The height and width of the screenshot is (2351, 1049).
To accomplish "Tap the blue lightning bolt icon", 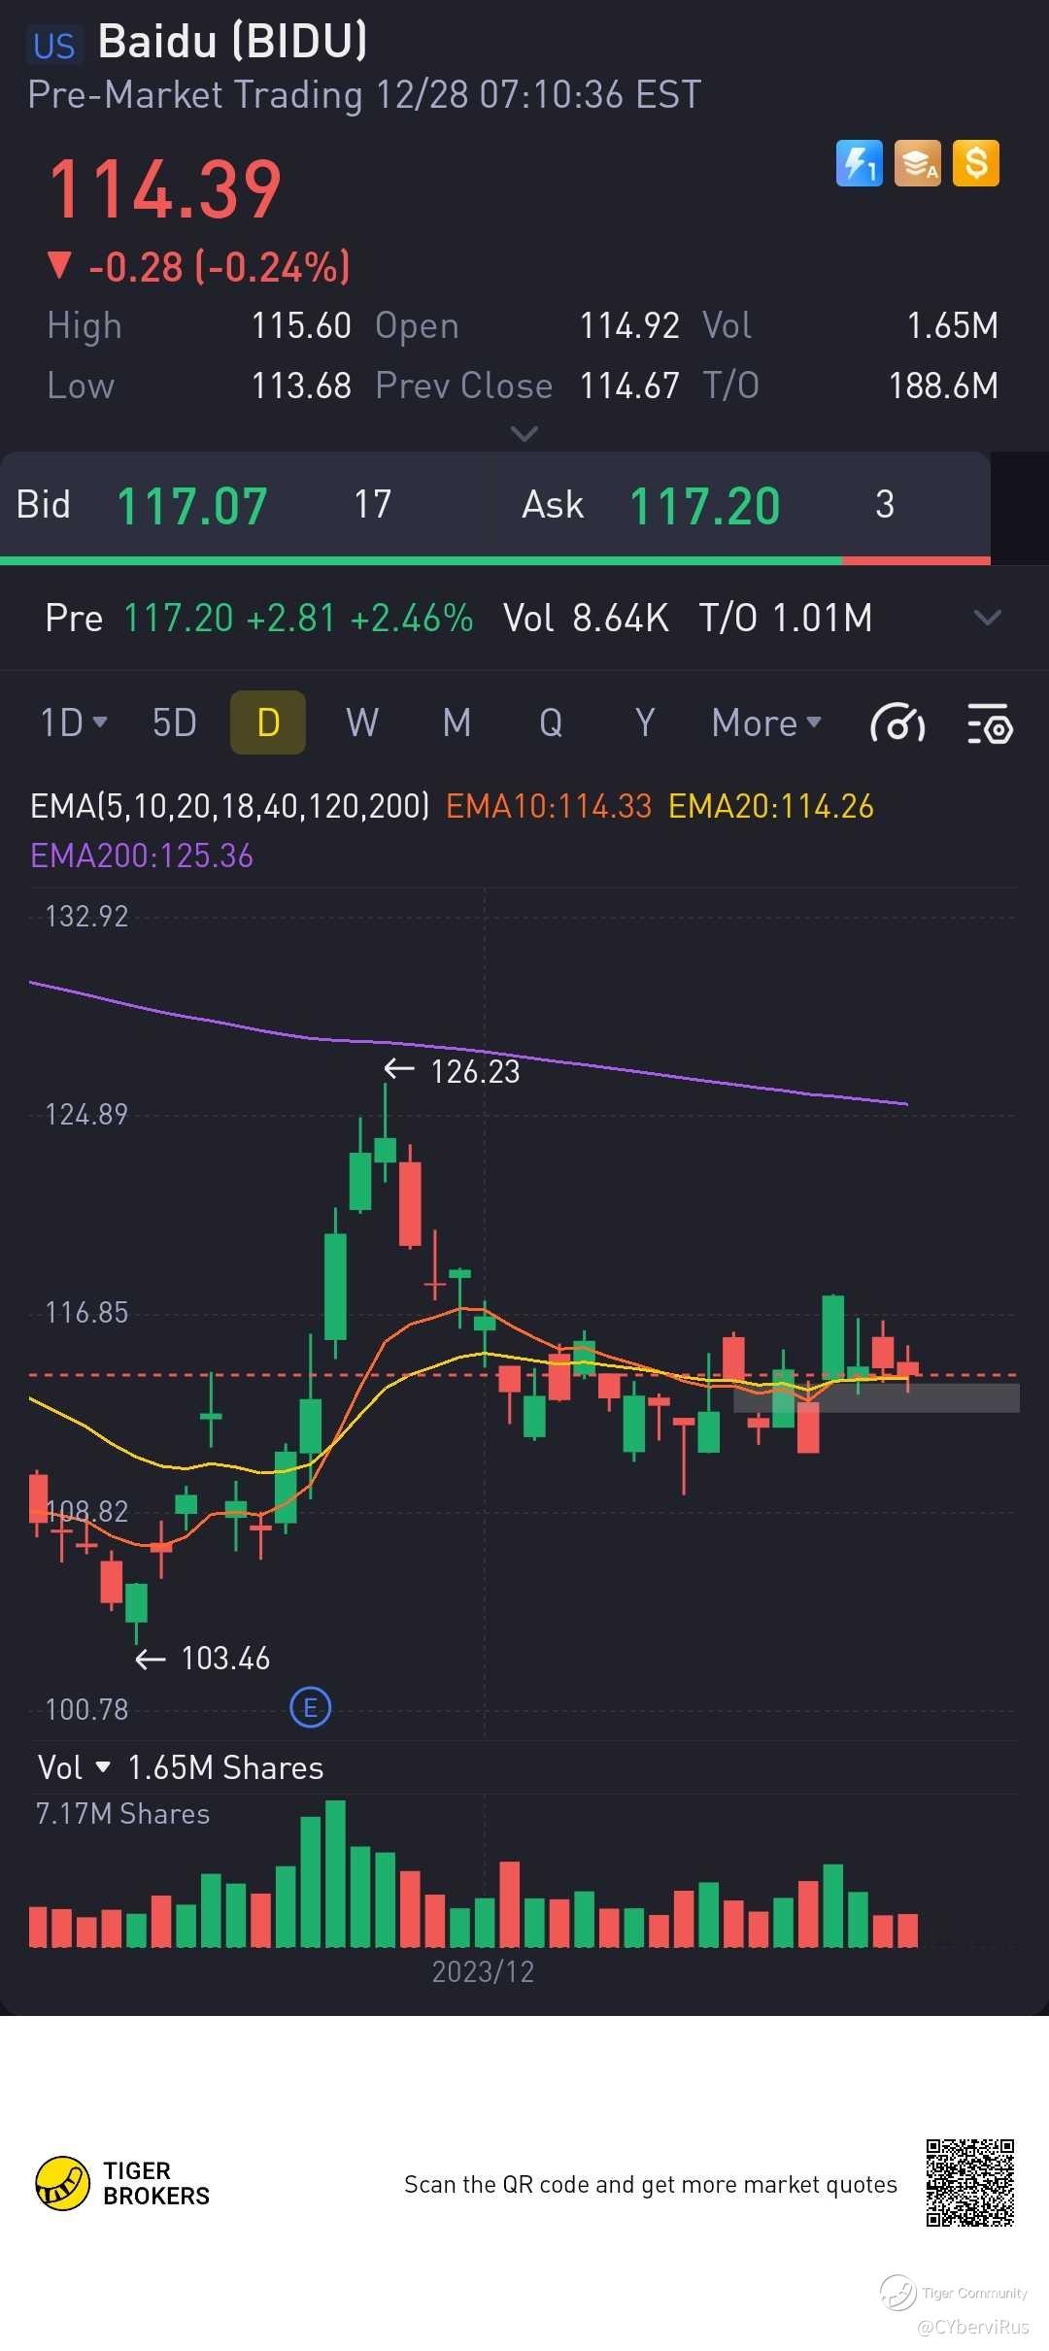I will [860, 163].
